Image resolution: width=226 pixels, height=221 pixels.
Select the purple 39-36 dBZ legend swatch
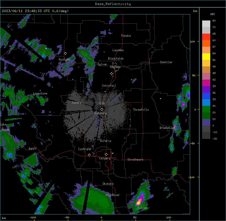pyautogui.click(x=206, y=90)
